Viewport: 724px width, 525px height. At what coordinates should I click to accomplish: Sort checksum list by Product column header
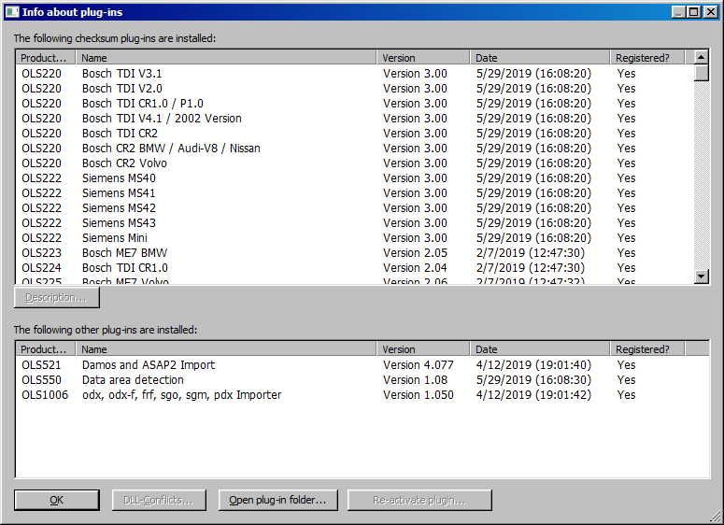point(45,58)
